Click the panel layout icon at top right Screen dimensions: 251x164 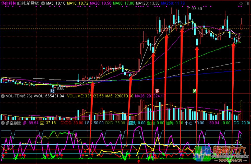click(247, 3)
